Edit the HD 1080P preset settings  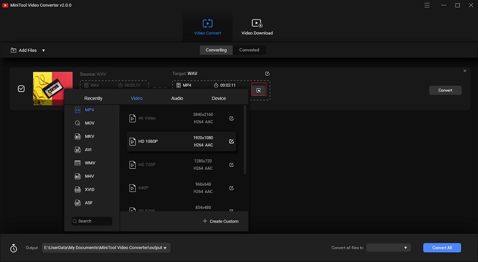pos(231,141)
